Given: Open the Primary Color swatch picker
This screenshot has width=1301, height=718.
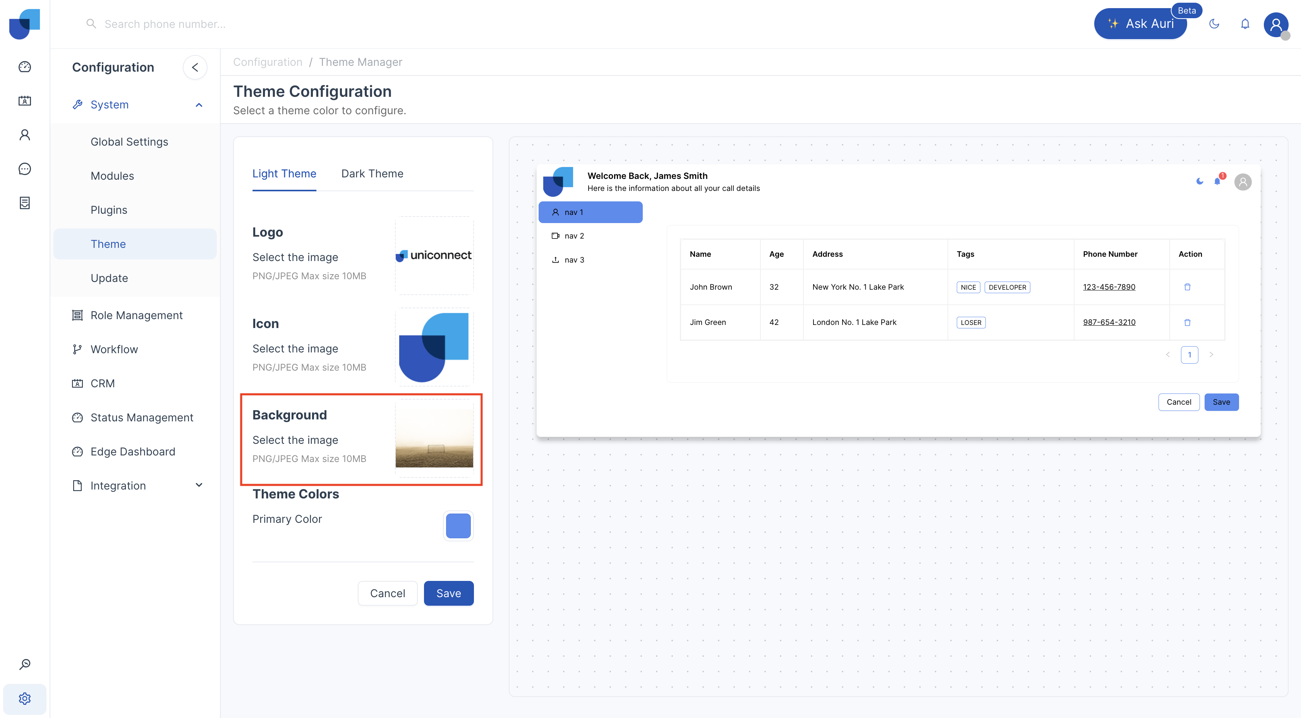Looking at the screenshot, I should click(458, 526).
